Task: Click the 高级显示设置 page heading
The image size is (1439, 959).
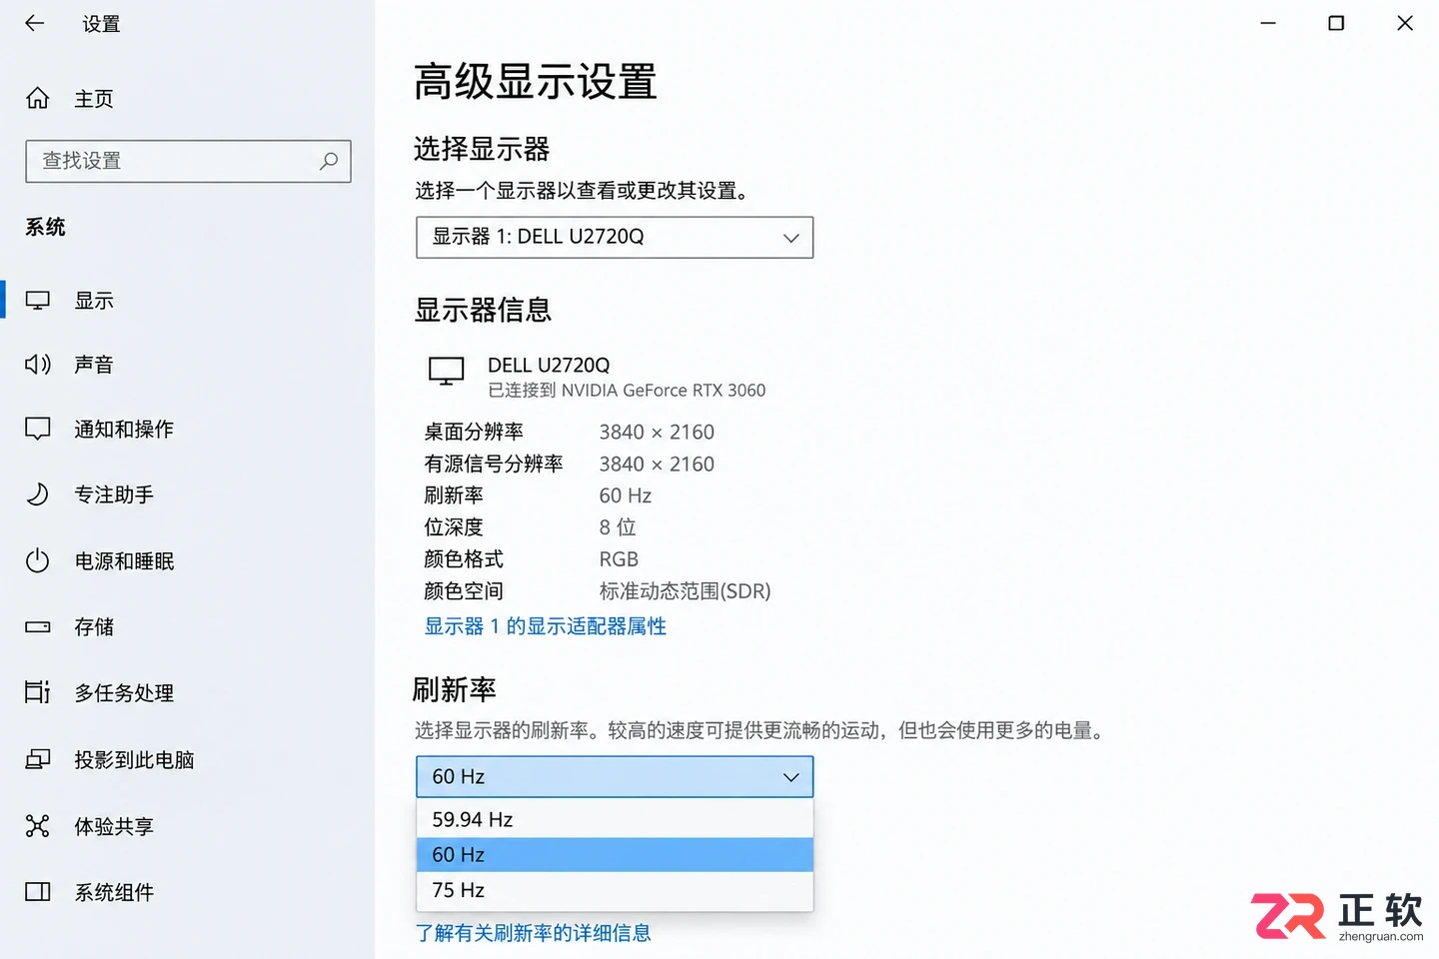Action: (536, 82)
